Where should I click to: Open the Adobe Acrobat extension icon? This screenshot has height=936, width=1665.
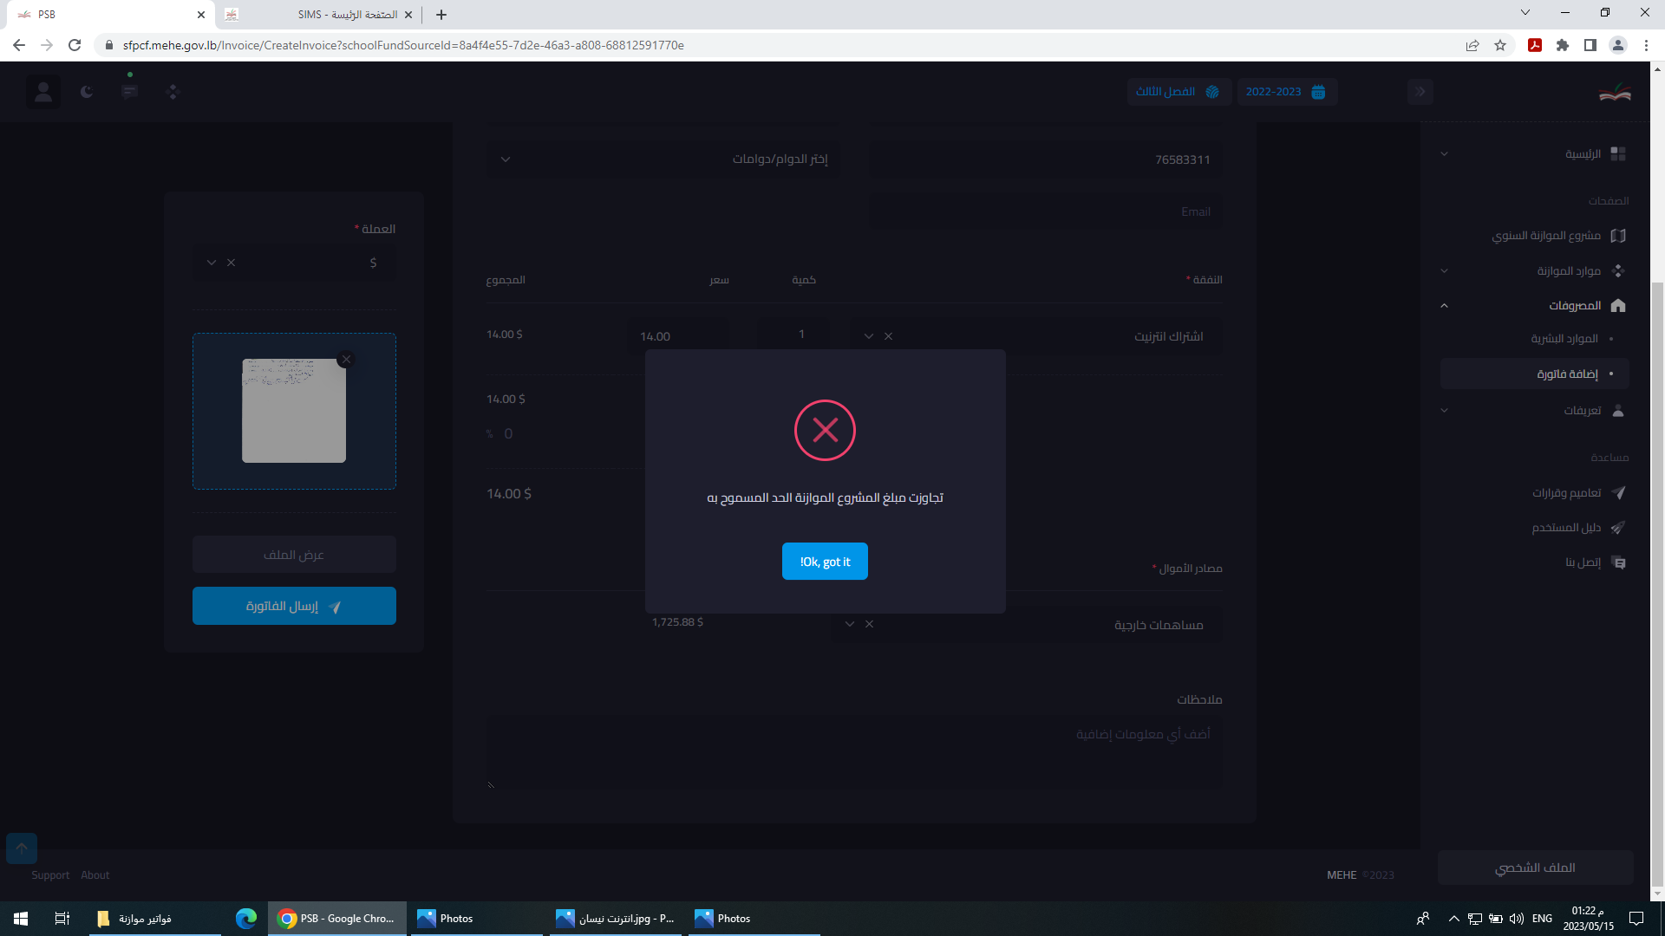coord(1535,45)
